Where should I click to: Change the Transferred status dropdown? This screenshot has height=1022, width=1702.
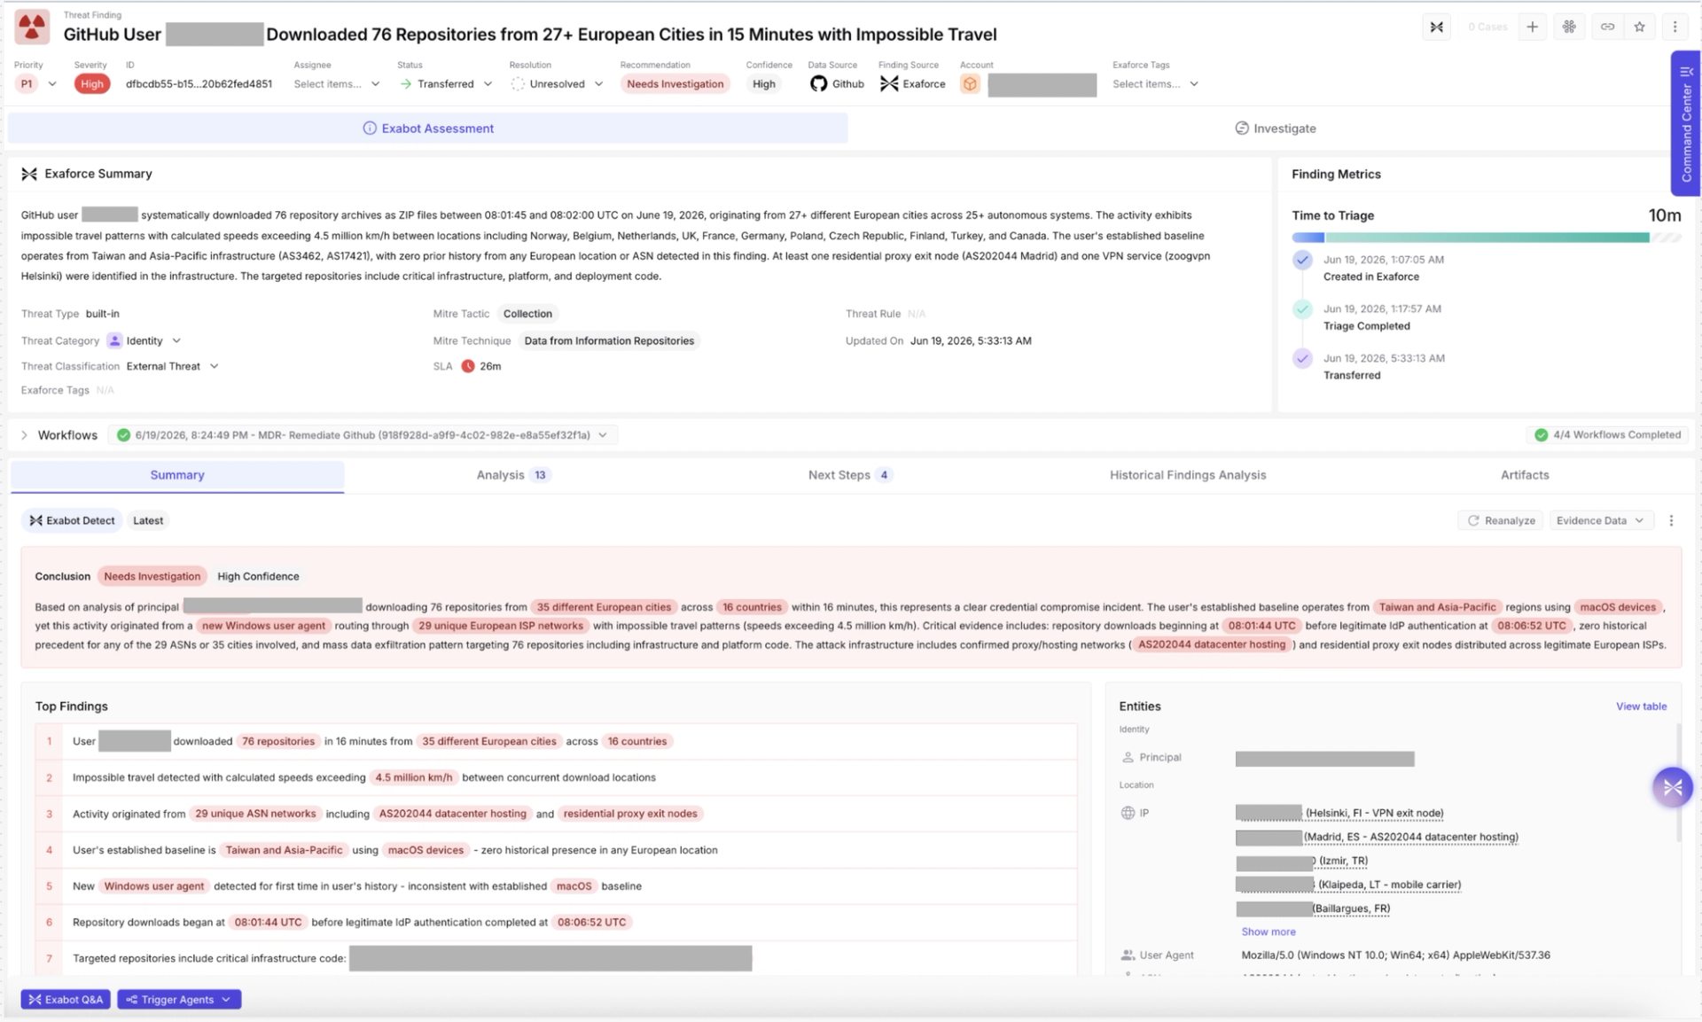click(x=446, y=83)
